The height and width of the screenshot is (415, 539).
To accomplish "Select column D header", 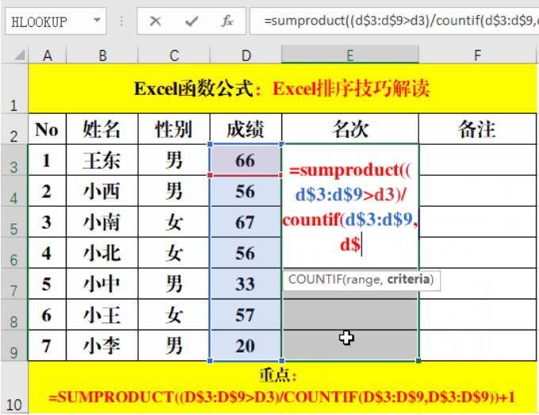I will 246,55.
